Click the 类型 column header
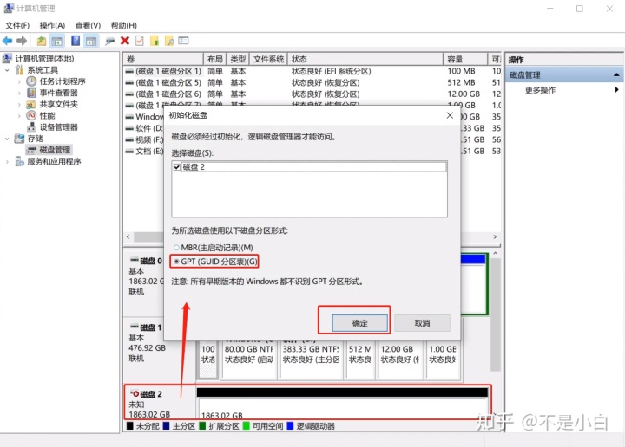 238,59
